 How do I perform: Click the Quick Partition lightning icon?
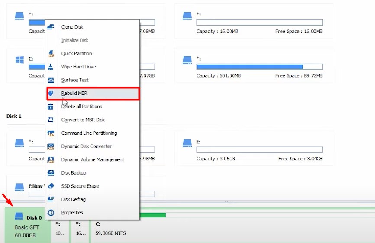click(x=51, y=53)
